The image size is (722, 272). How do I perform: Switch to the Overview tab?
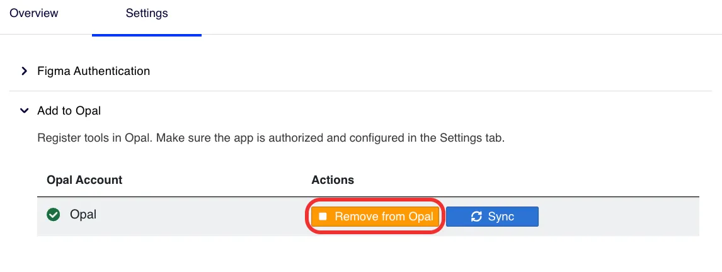(34, 13)
